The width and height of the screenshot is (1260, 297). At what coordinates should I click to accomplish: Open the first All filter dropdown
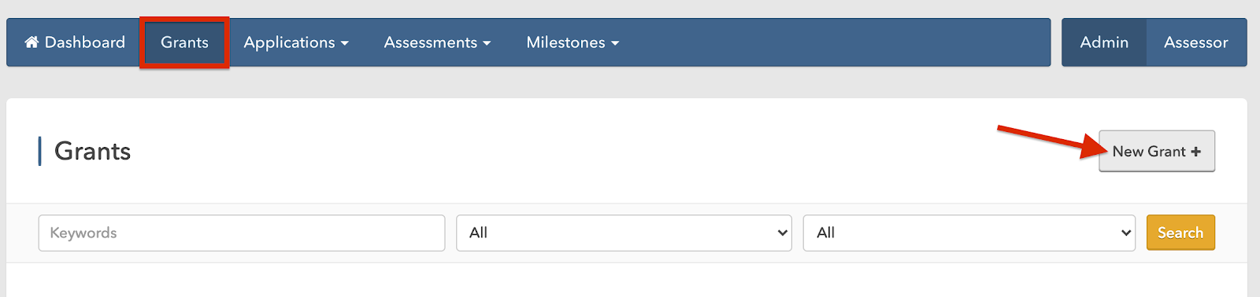(x=624, y=233)
